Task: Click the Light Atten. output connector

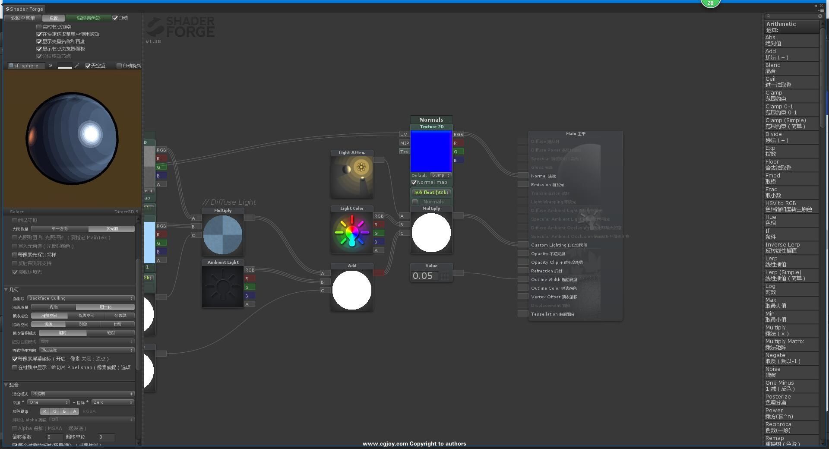Action: [379, 160]
